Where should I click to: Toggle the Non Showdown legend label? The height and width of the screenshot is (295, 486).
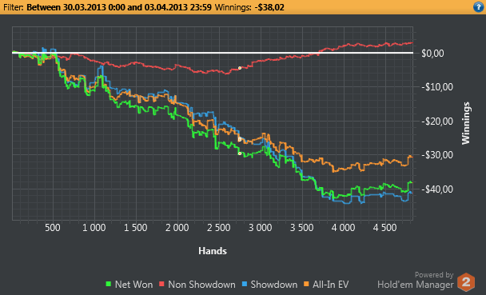(201, 284)
